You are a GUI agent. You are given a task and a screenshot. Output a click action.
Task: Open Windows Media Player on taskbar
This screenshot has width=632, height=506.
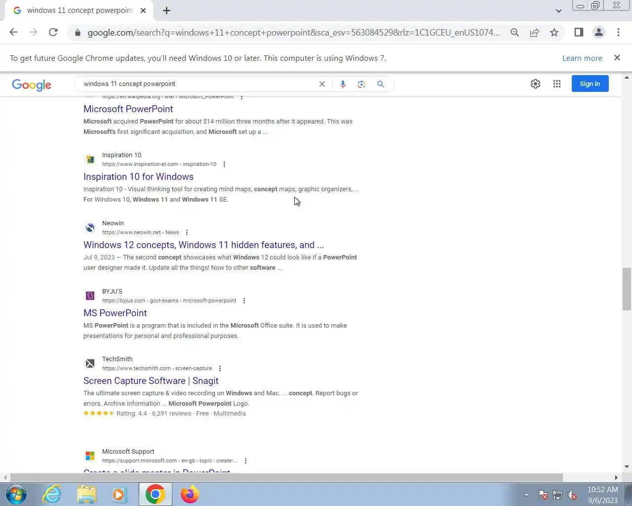(119, 494)
